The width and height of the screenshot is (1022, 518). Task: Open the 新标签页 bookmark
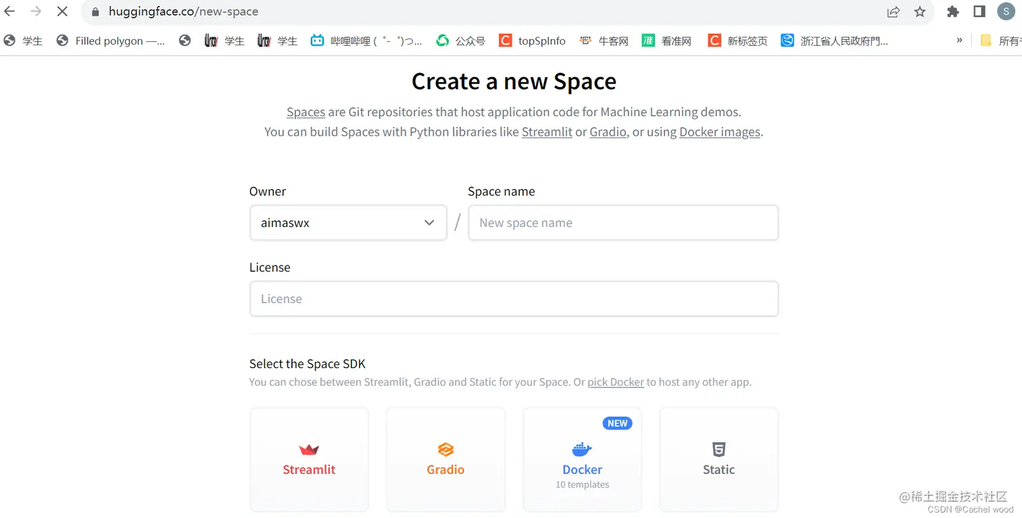738,41
